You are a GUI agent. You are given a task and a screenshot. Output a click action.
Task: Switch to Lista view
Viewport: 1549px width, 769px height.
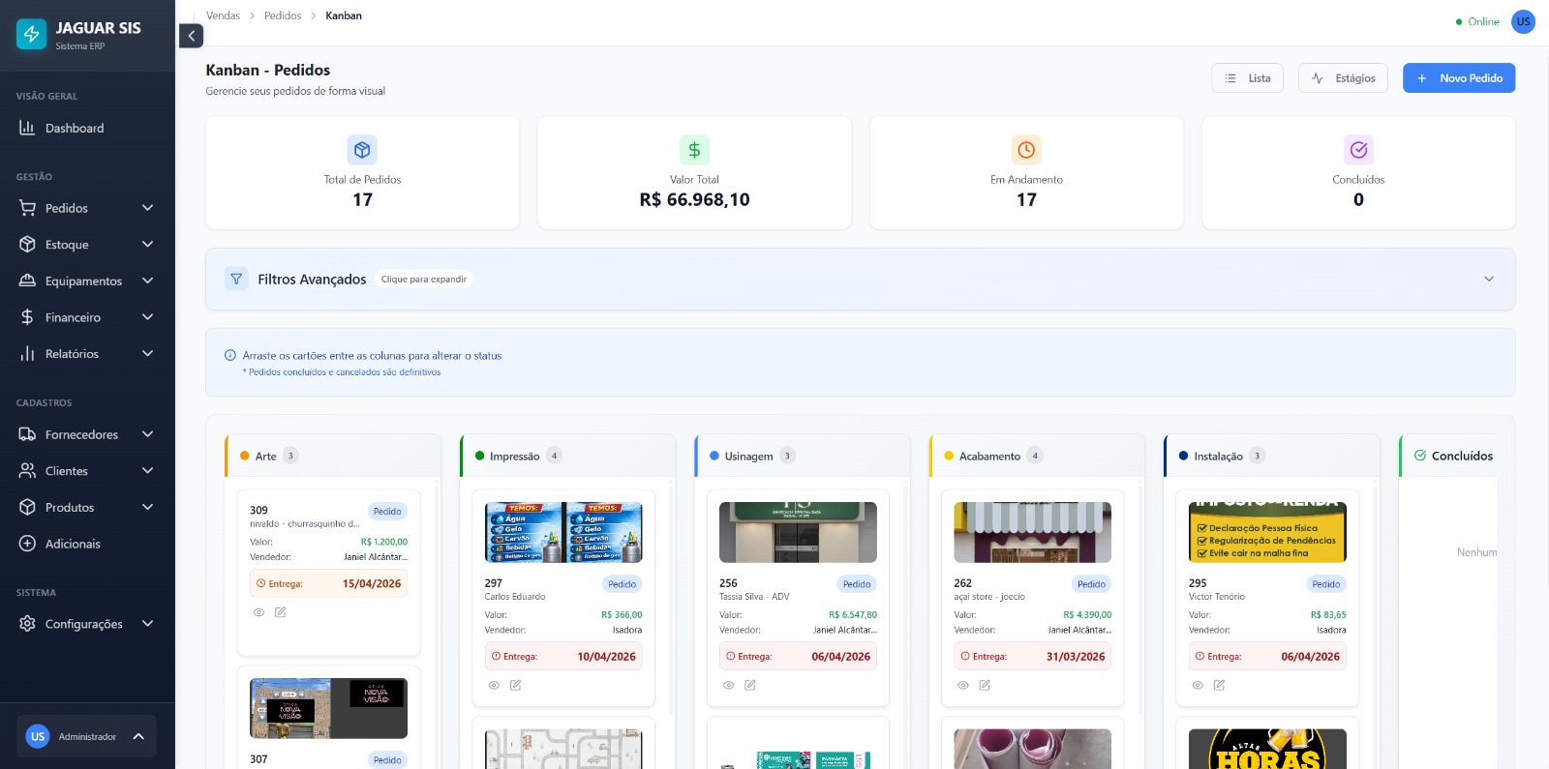pyautogui.click(x=1247, y=78)
